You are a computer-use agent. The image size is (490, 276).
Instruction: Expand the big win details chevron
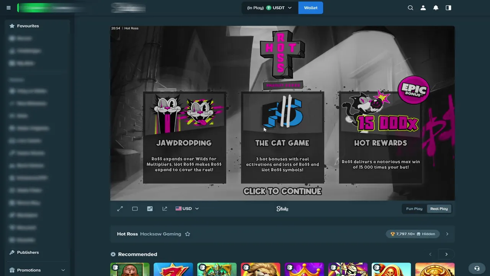coord(447,234)
